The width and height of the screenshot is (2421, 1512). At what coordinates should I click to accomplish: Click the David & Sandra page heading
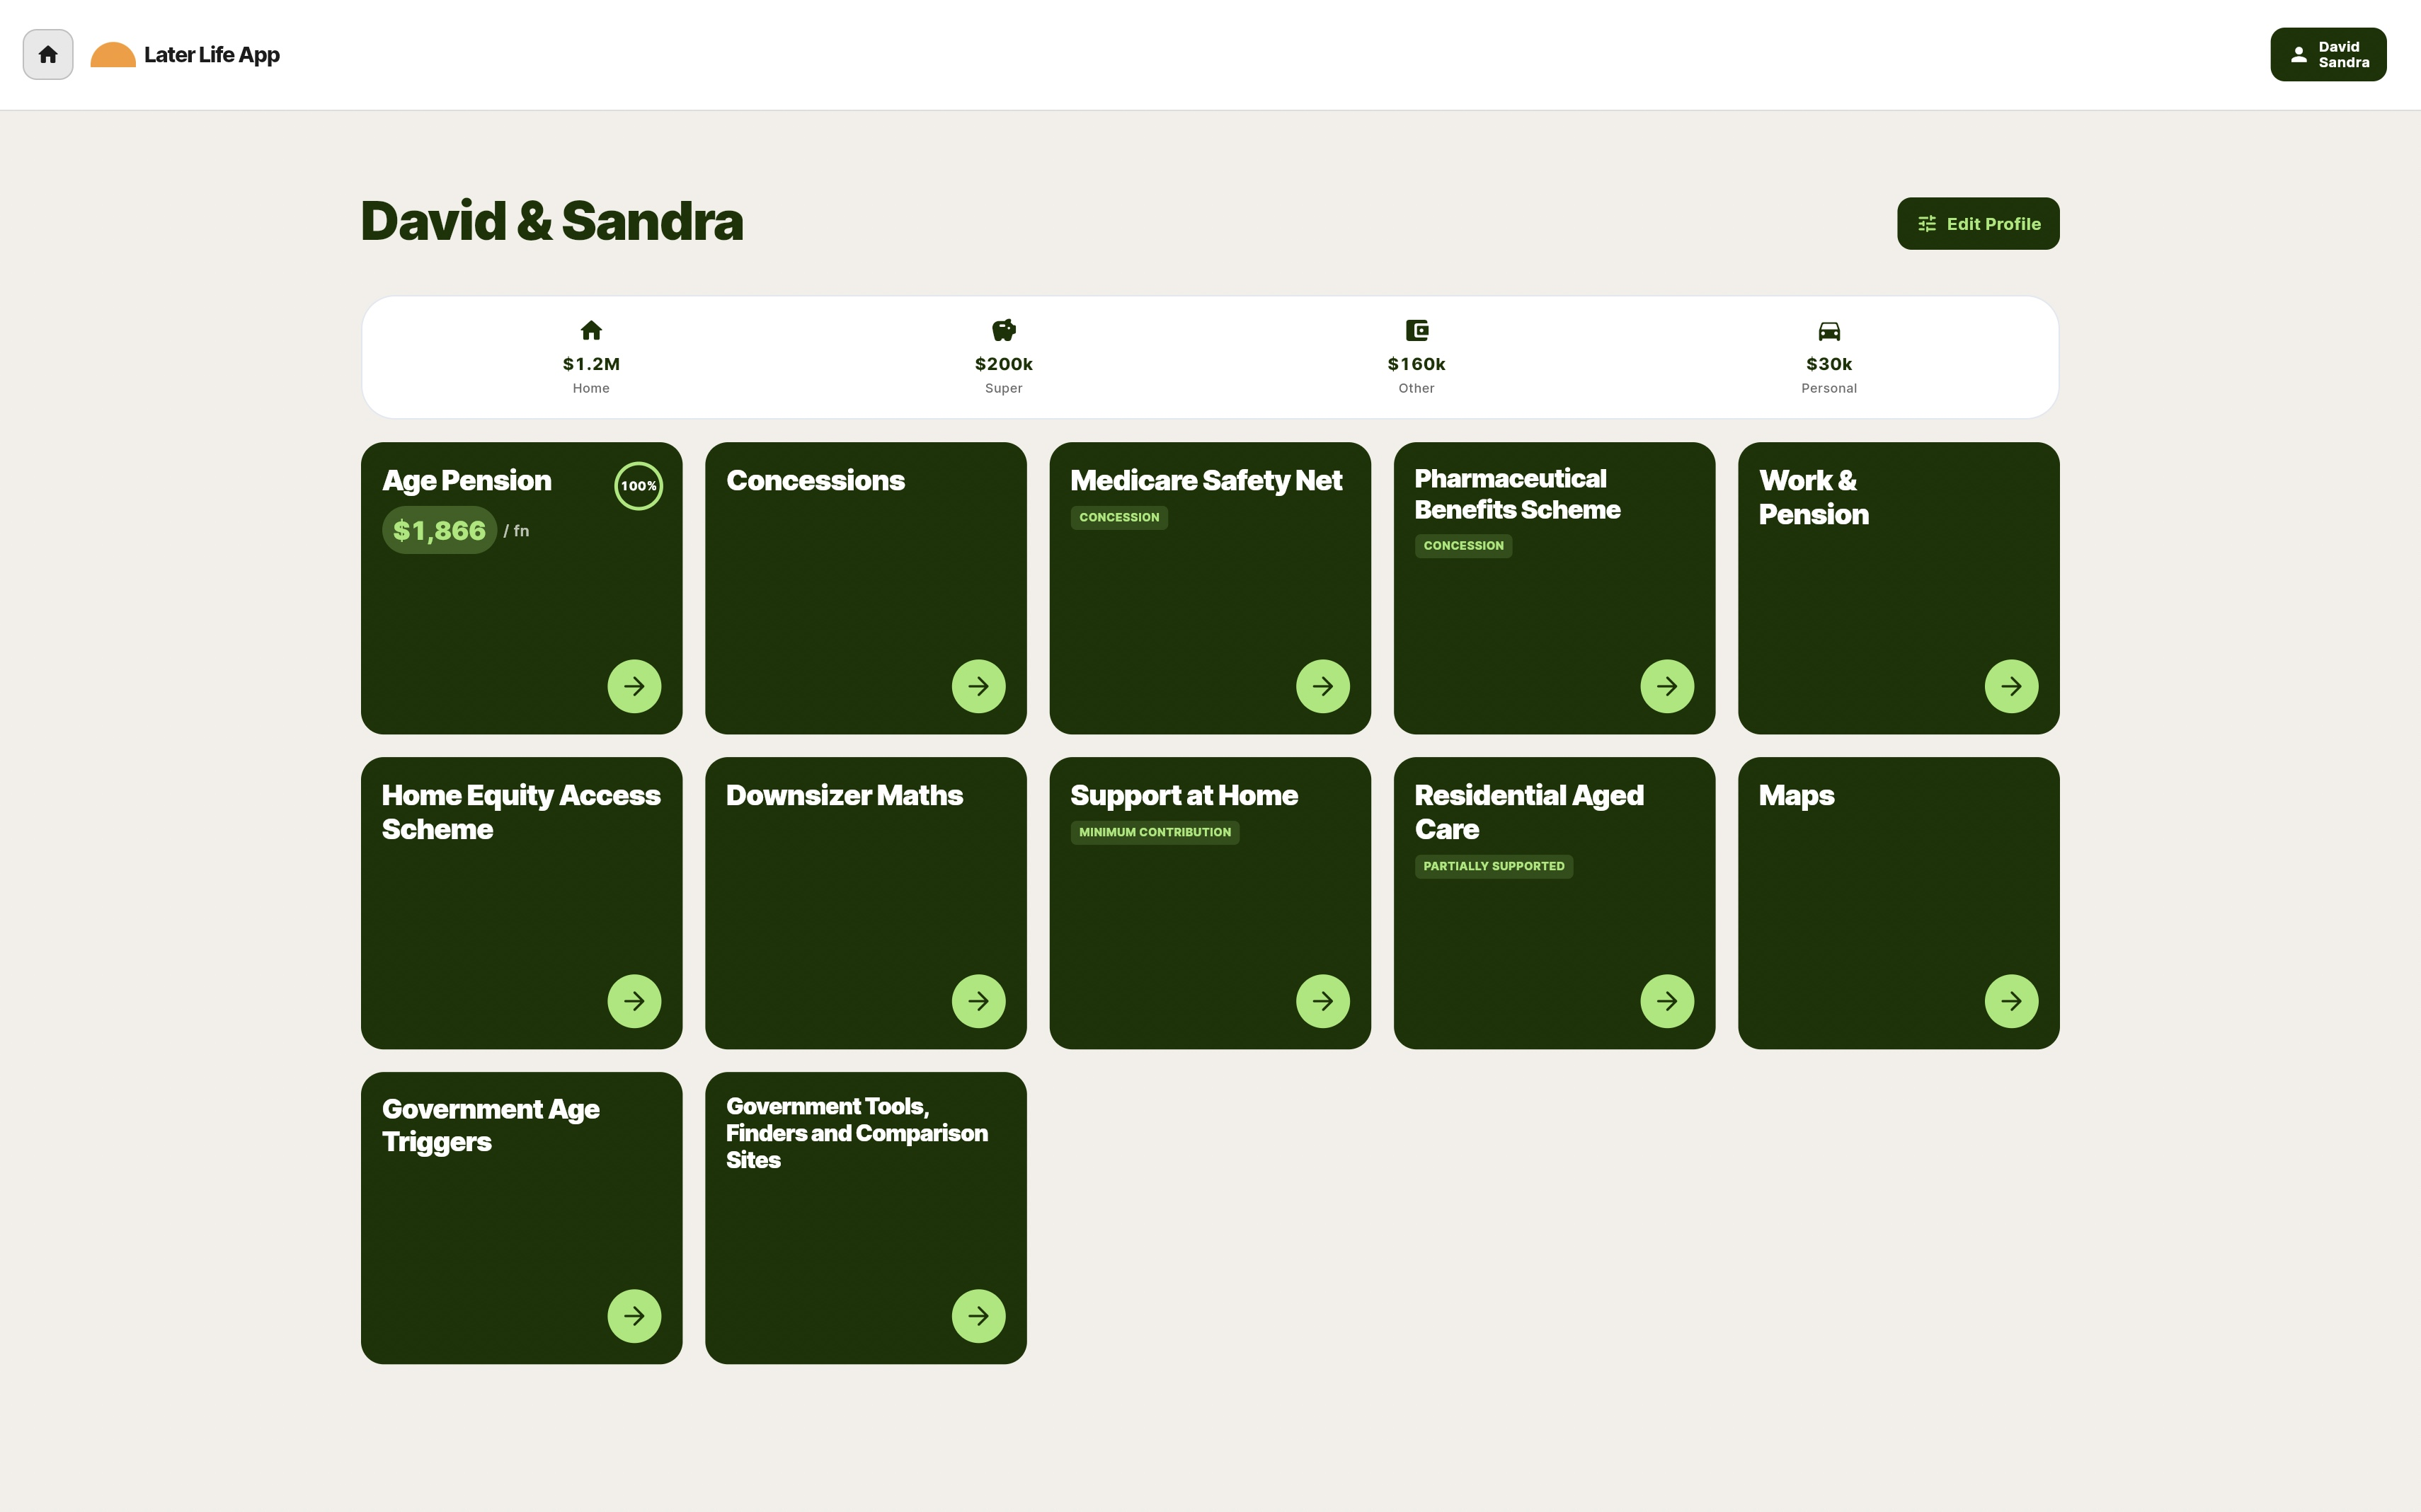pyautogui.click(x=551, y=221)
